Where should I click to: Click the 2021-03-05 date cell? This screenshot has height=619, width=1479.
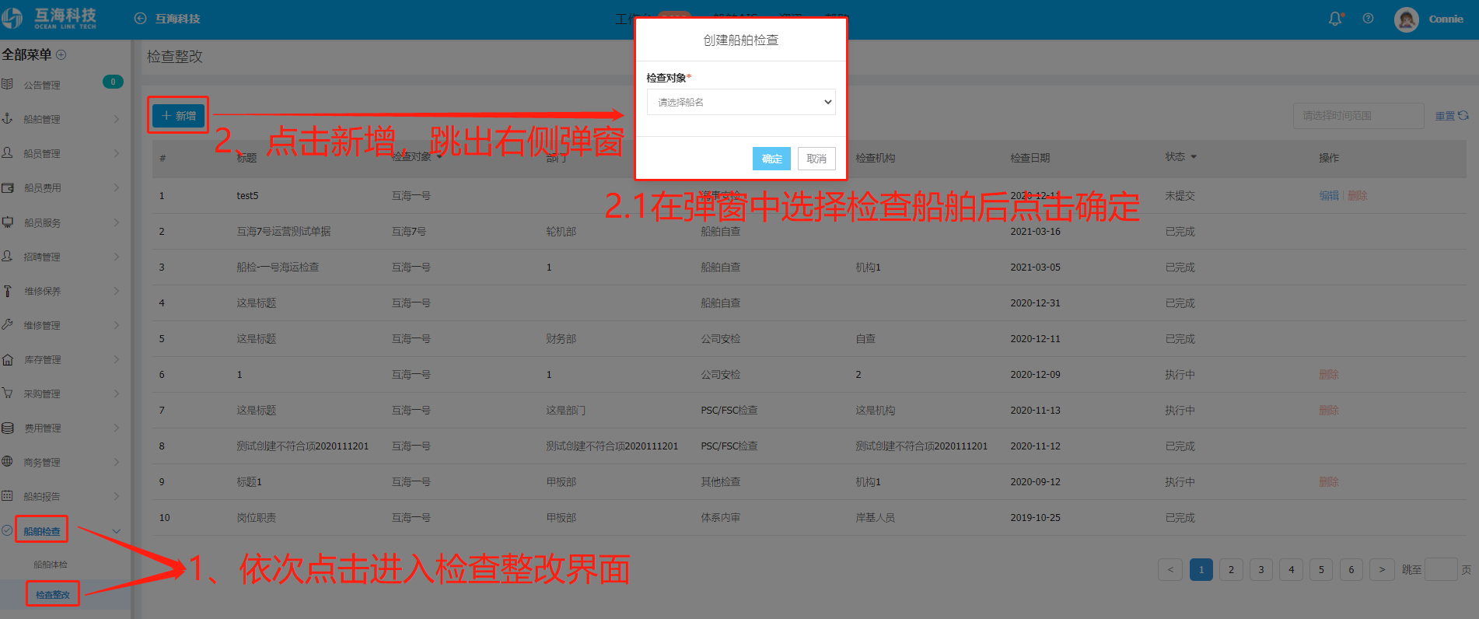coord(1035,268)
